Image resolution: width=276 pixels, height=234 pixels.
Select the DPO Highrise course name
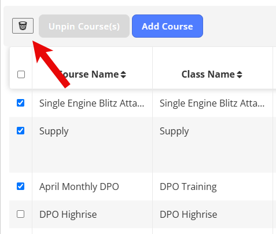tap(68, 214)
